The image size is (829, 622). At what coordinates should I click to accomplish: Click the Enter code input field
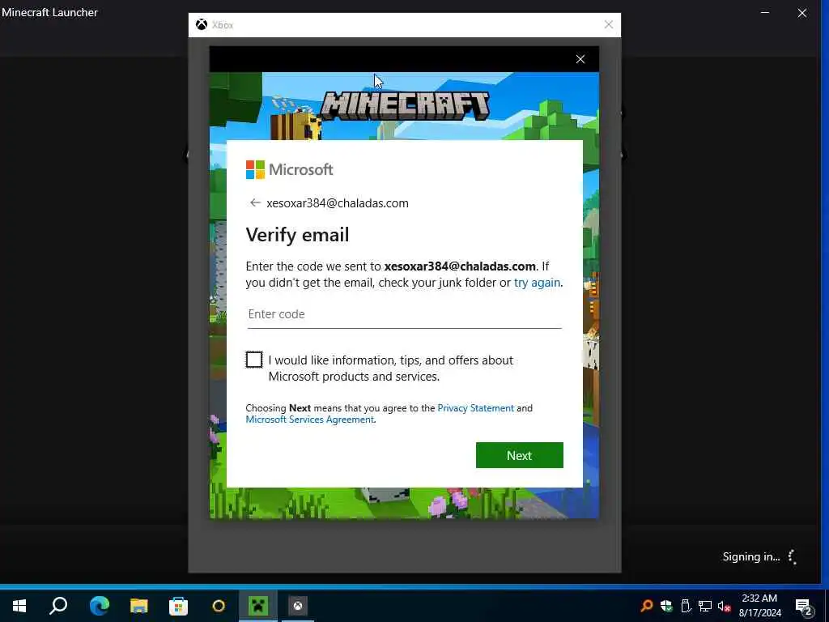tap(405, 314)
